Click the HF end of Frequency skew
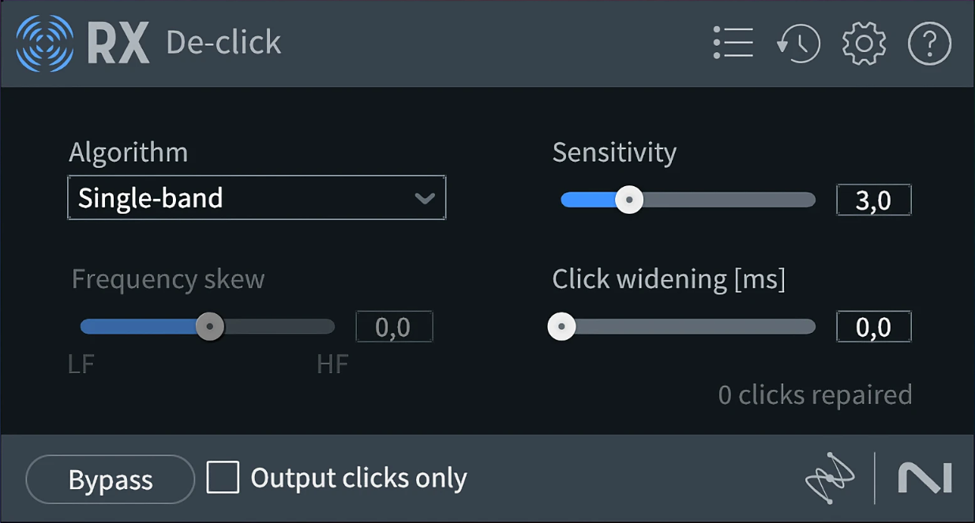 click(x=332, y=364)
